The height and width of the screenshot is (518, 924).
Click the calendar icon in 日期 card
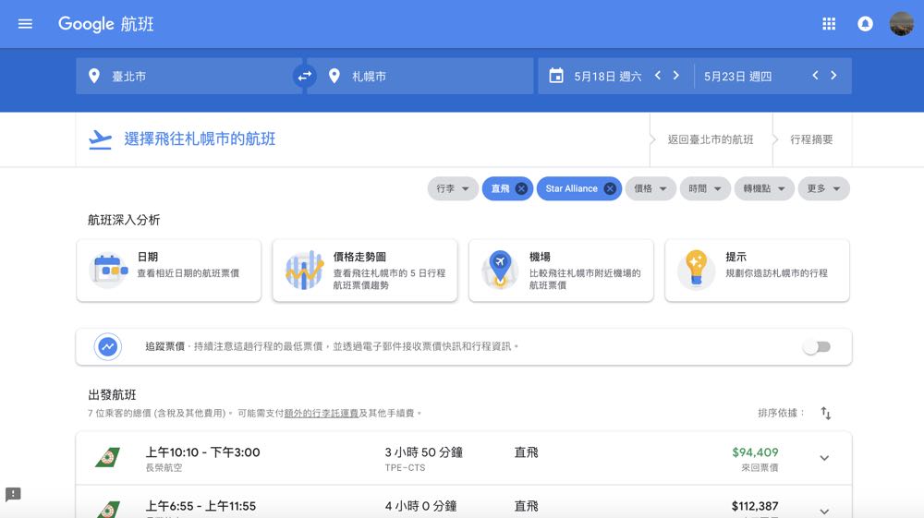(x=108, y=271)
